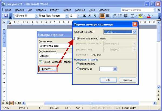Uncheck Номер на первой странице
This screenshot has width=162, height=111.
tap(40, 62)
